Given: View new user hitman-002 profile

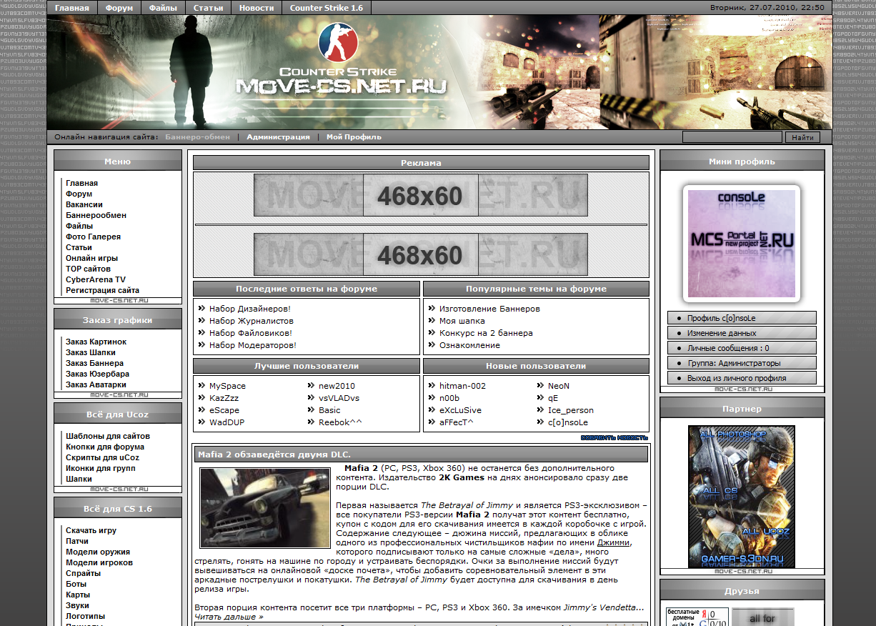Looking at the screenshot, I should pos(462,386).
